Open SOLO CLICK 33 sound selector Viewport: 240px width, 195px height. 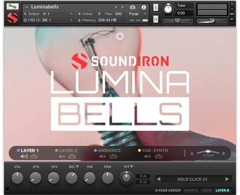tap(192, 179)
